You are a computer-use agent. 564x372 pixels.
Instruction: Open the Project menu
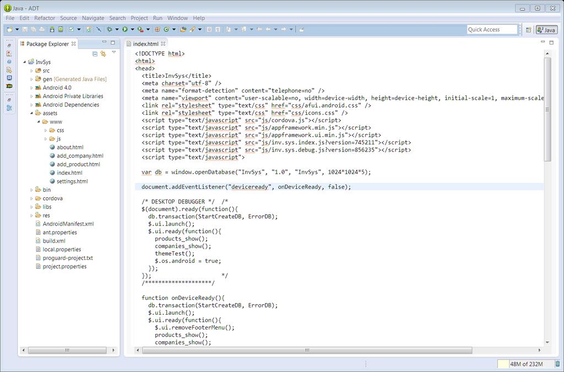(x=139, y=18)
